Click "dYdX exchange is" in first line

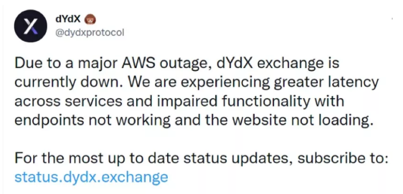click(278, 63)
